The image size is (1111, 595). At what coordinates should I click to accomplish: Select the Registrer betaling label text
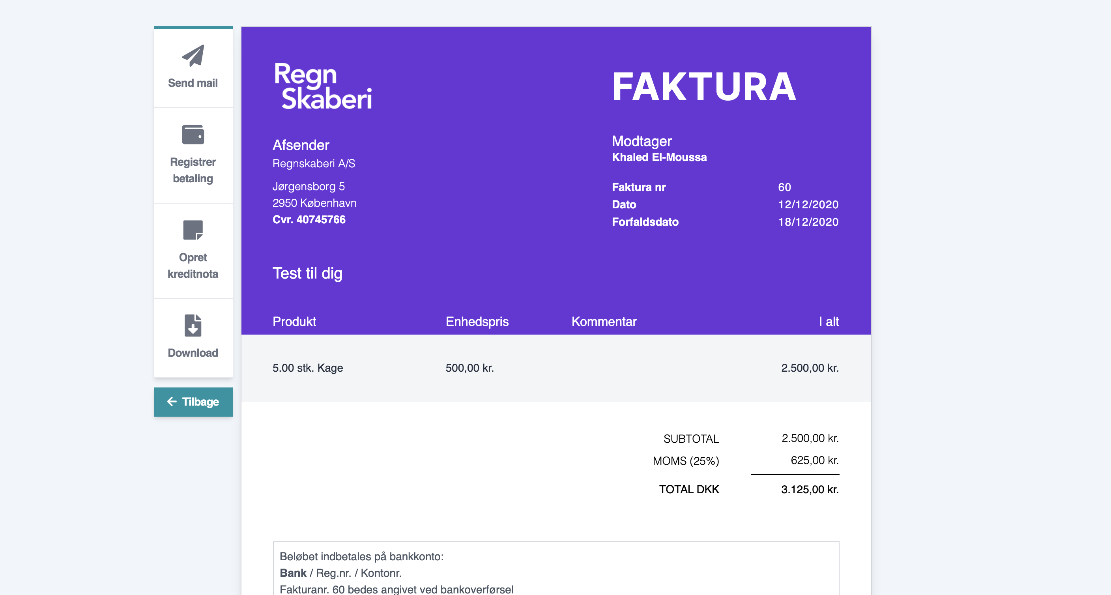(x=193, y=170)
